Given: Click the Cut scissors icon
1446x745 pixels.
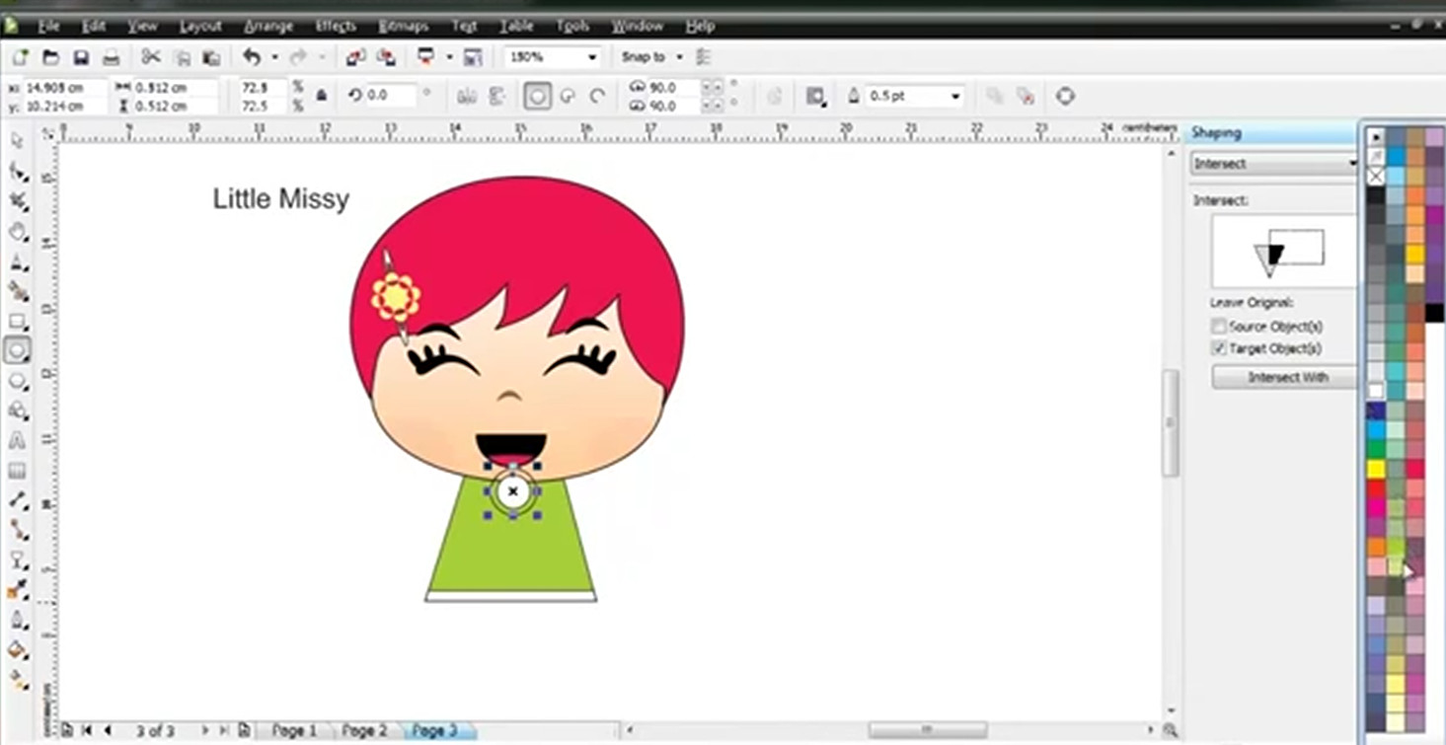Looking at the screenshot, I should [150, 57].
